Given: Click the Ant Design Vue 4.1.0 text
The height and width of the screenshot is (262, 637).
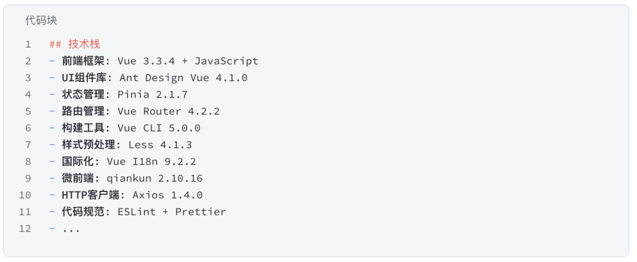Looking at the screenshot, I should 183,78.
